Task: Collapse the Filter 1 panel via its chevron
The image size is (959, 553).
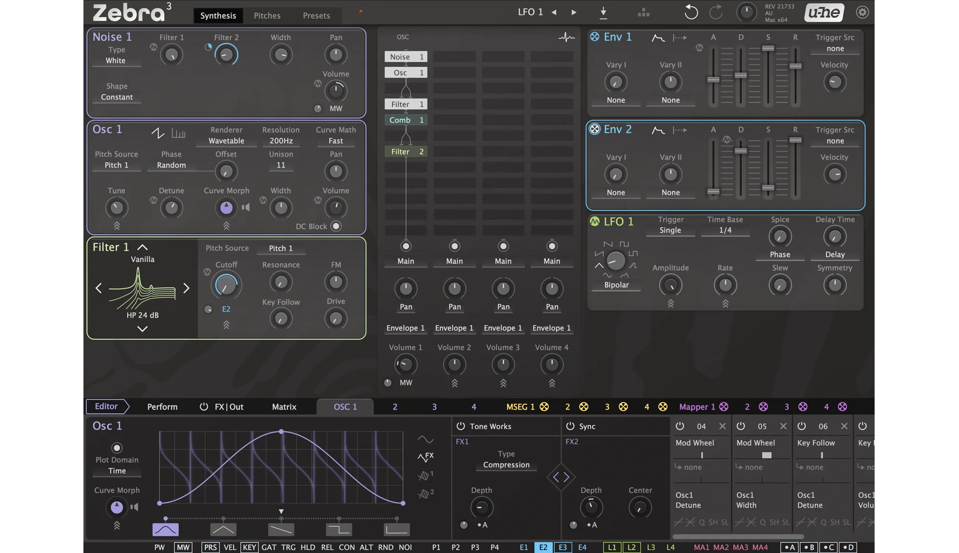Action: [x=142, y=247]
